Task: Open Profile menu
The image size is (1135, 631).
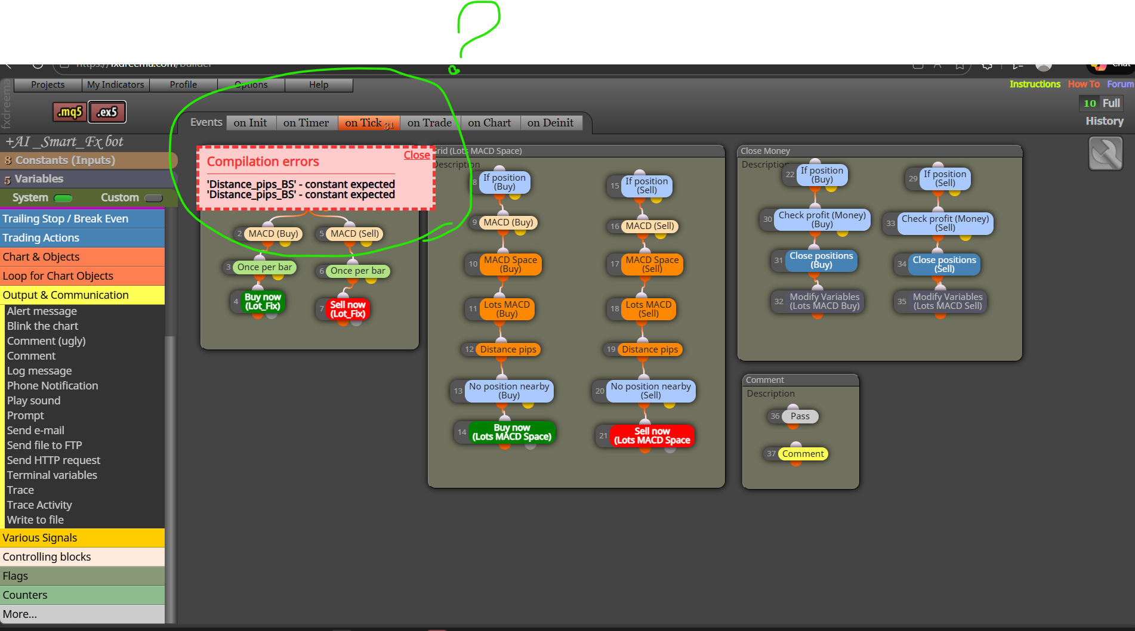Action: pos(183,85)
